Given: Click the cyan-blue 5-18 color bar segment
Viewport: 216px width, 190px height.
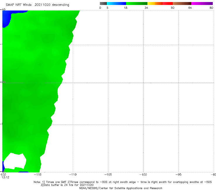Looking at the screenshot, I should click(116, 4).
